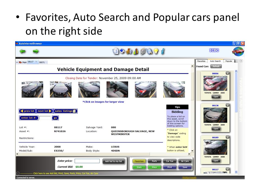
Task: Click Found Cars list scroll down arrow
Action: (x=236, y=172)
